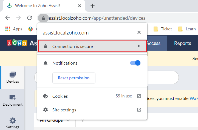Open the All Groups dropdown
The image size is (198, 130).
(55, 120)
